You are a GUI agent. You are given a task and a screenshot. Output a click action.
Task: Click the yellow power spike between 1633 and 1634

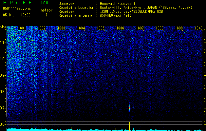[x=71, y=129]
